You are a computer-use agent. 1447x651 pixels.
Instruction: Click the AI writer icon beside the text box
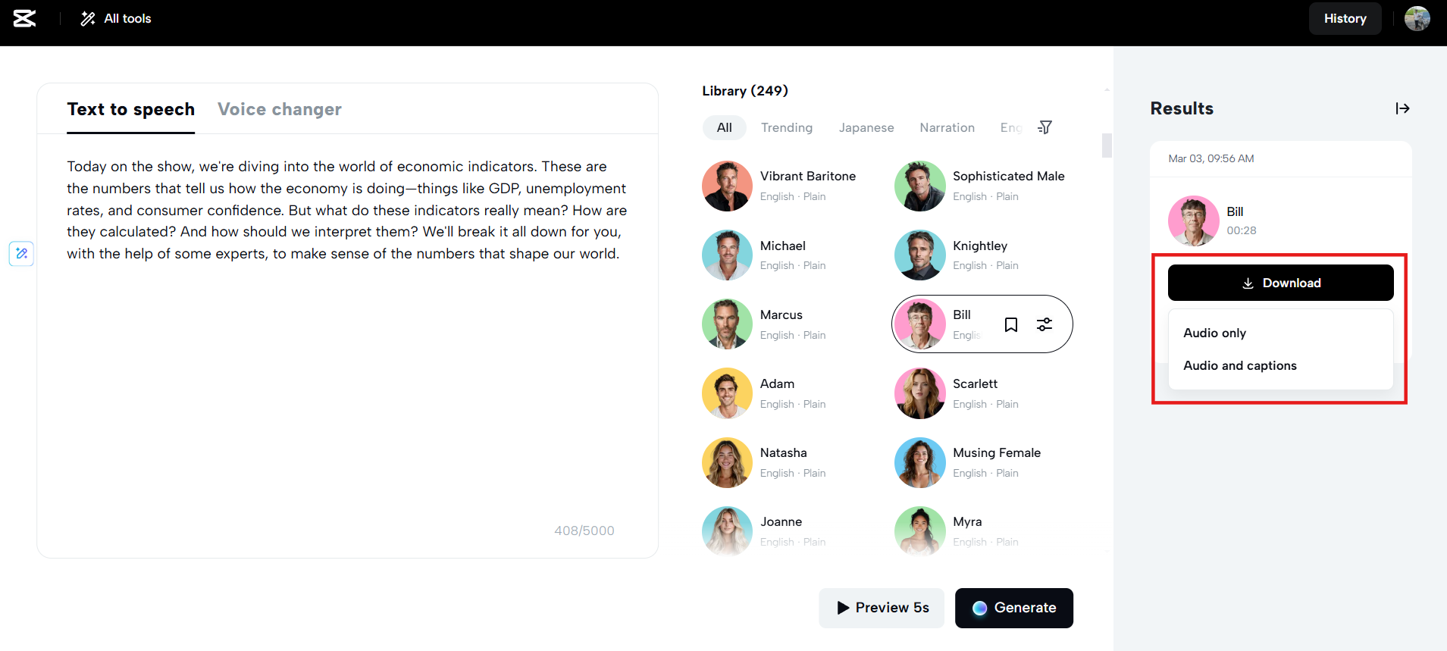click(21, 253)
